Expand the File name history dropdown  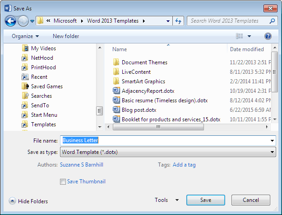coord(272,140)
